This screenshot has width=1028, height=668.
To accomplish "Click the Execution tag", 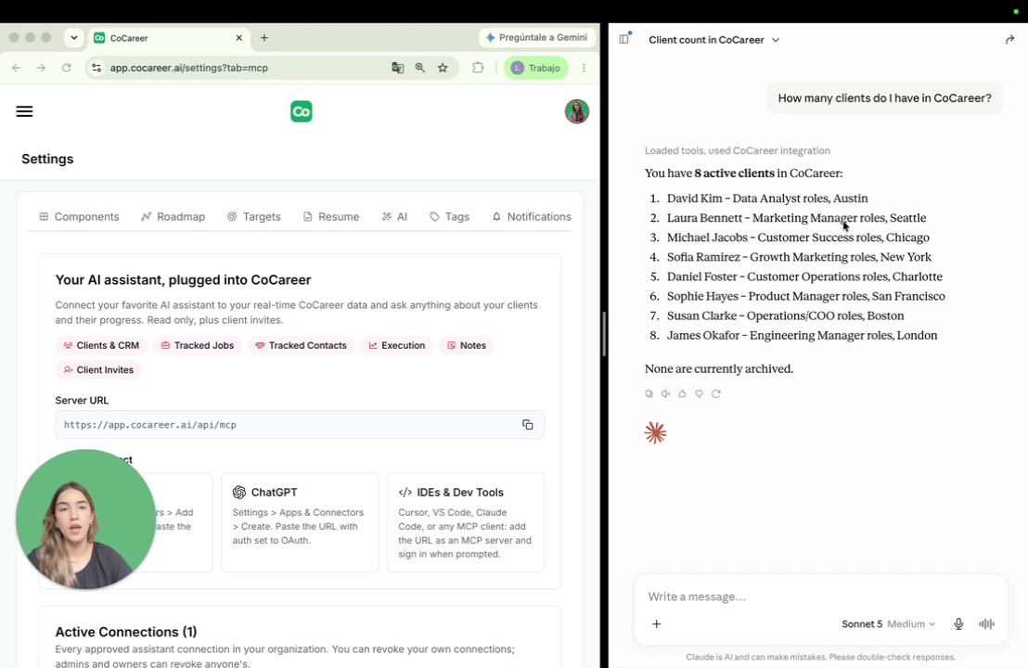I will click(397, 345).
